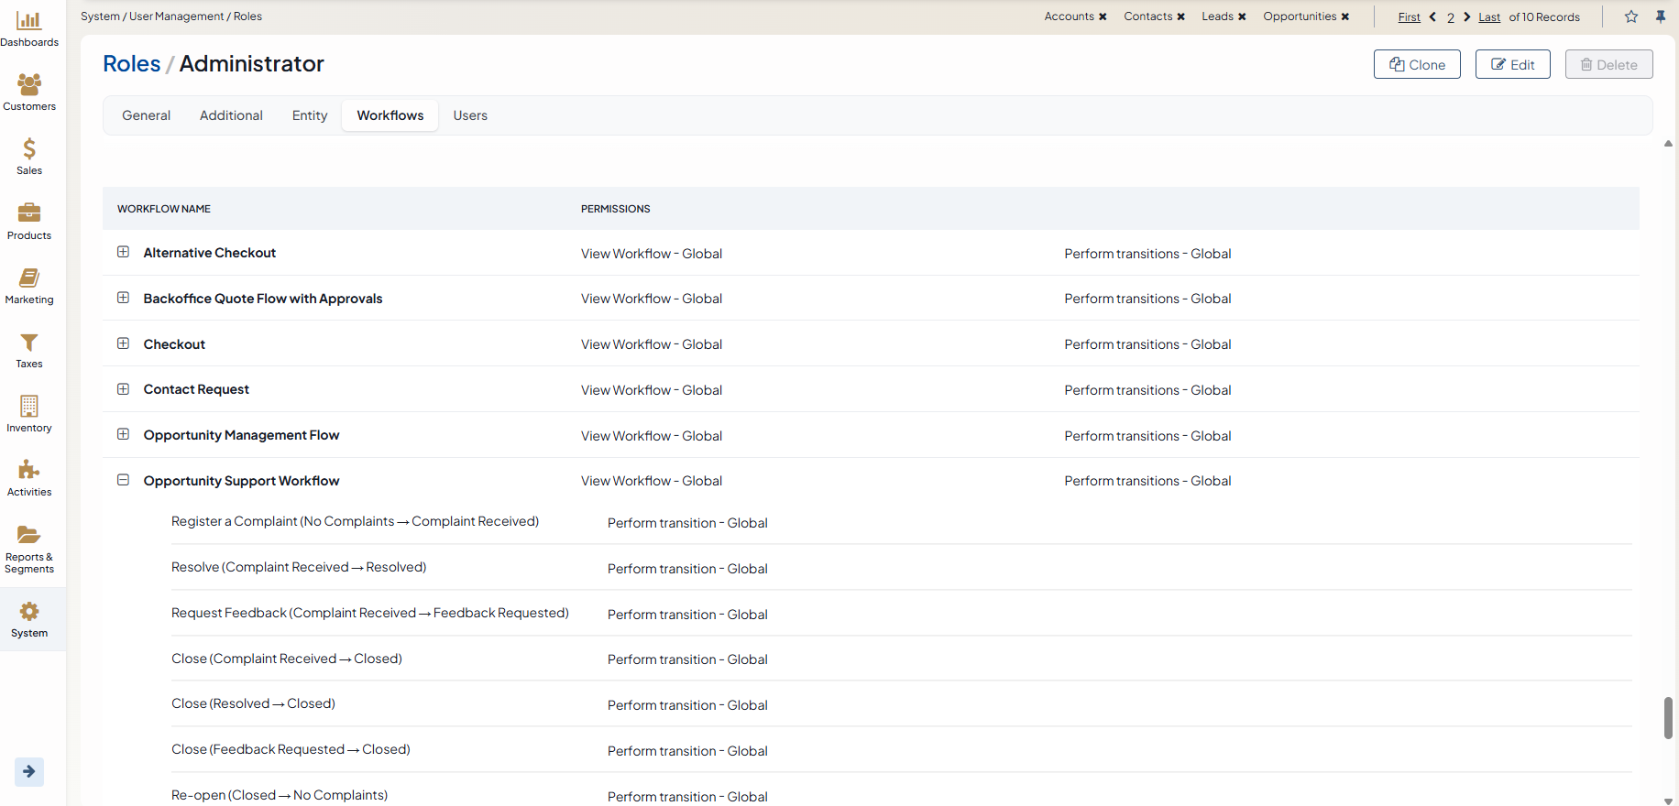This screenshot has width=1679, height=806.
Task: Click the Clone button
Action: (1417, 64)
